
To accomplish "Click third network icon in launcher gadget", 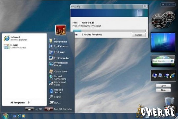I will click(166, 76).
